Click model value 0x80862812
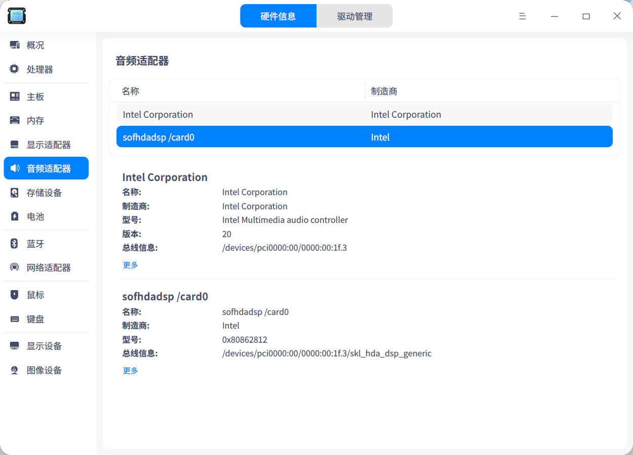 (245, 340)
